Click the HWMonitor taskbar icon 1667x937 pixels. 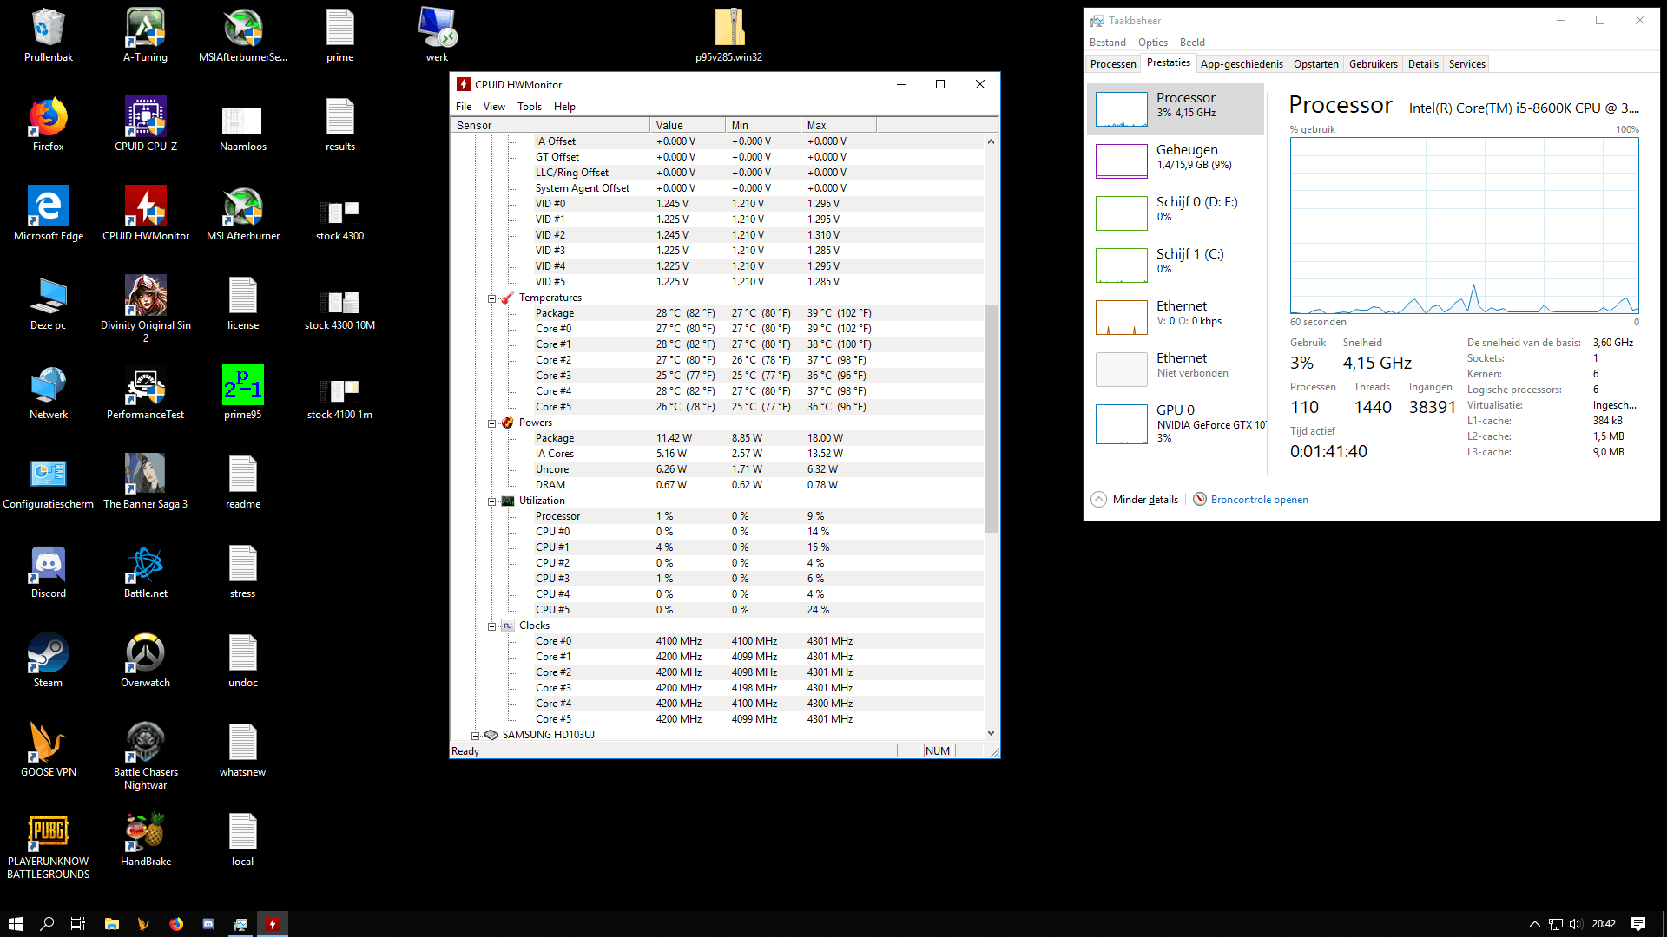point(273,924)
